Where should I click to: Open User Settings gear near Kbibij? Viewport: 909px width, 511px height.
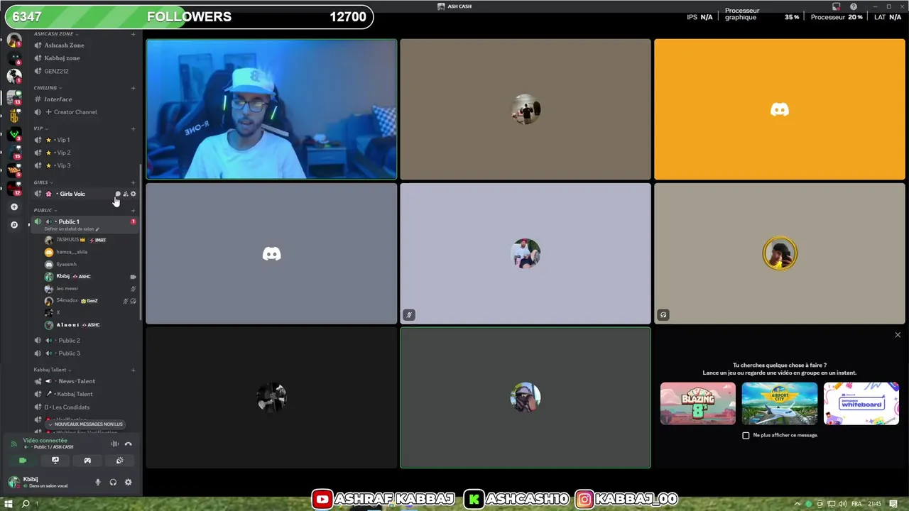click(x=128, y=483)
